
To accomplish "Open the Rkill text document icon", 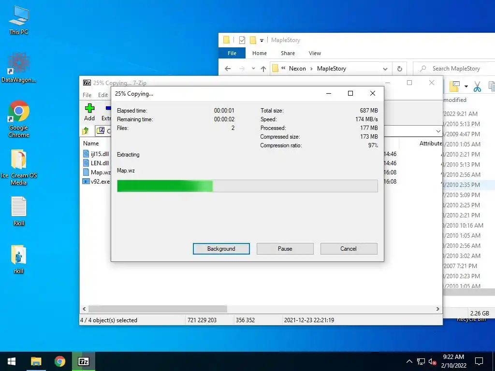I will (19, 211).
